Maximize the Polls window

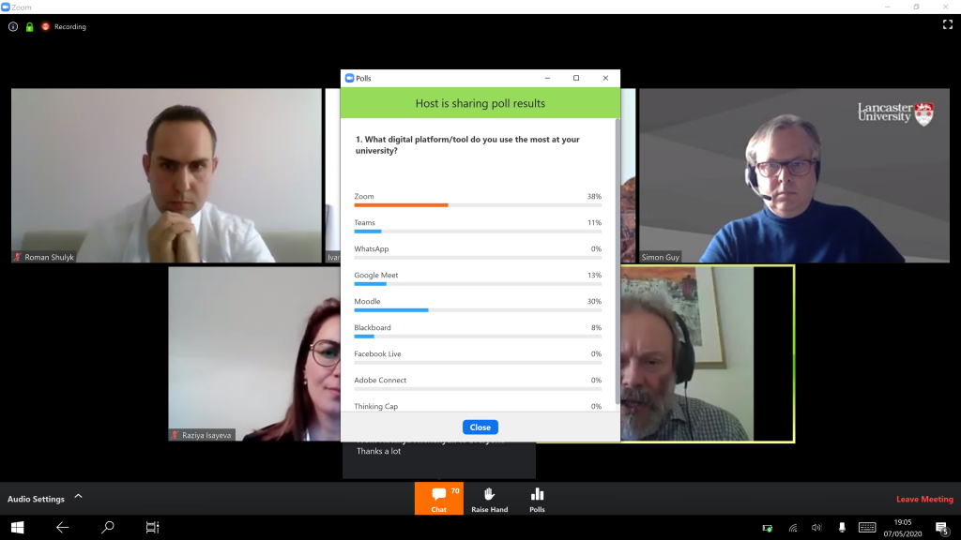pos(576,78)
